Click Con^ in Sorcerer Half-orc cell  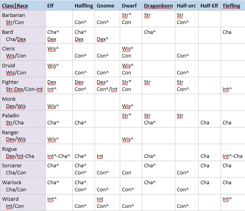tap(183, 172)
